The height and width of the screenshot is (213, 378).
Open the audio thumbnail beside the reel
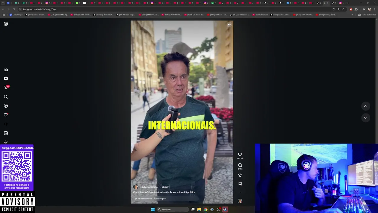click(240, 201)
